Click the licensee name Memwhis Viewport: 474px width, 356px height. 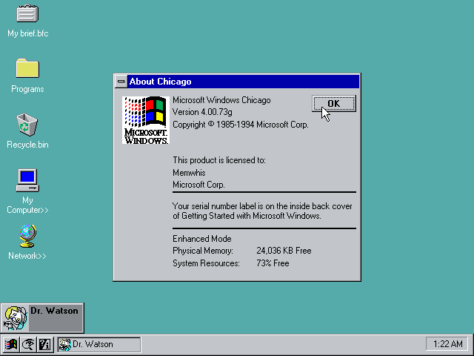point(189,172)
